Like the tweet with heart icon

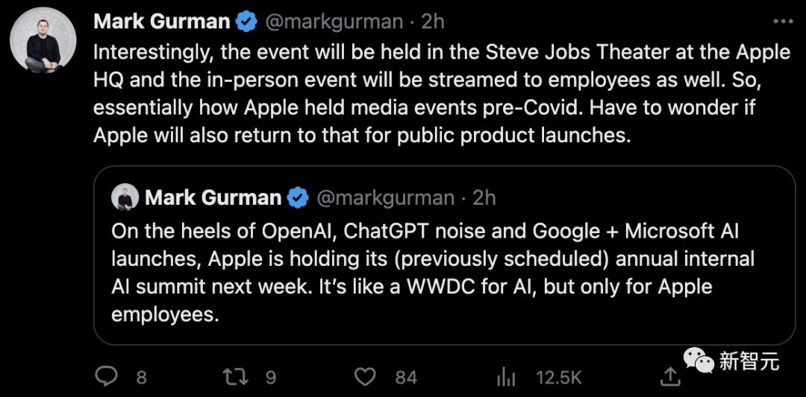click(x=365, y=377)
